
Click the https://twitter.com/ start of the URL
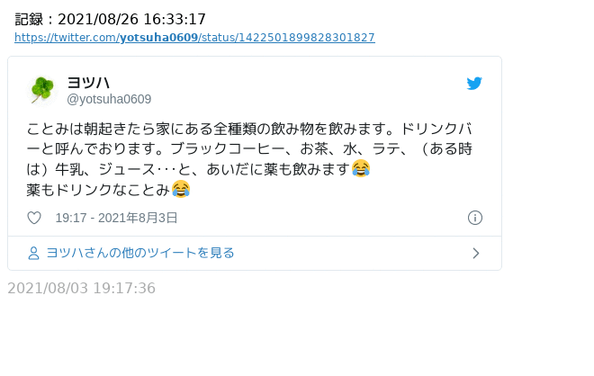(67, 38)
